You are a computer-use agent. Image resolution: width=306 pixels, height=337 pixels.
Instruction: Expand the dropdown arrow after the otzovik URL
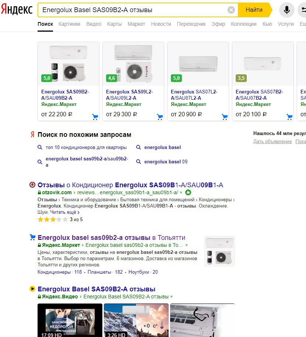click(181, 192)
